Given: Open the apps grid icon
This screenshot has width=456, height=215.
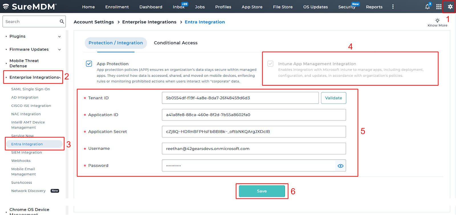Looking at the screenshot, I should [439, 7].
